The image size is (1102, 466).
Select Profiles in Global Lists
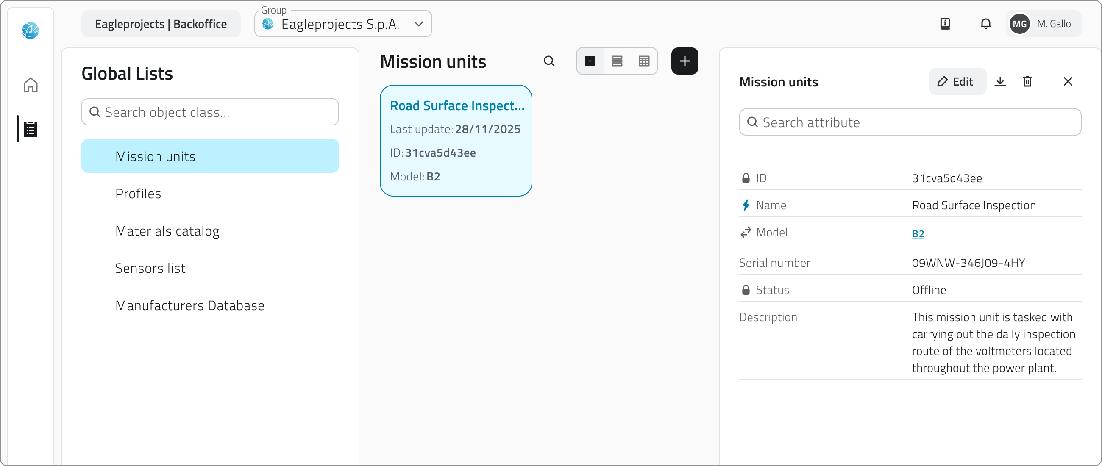pos(138,194)
